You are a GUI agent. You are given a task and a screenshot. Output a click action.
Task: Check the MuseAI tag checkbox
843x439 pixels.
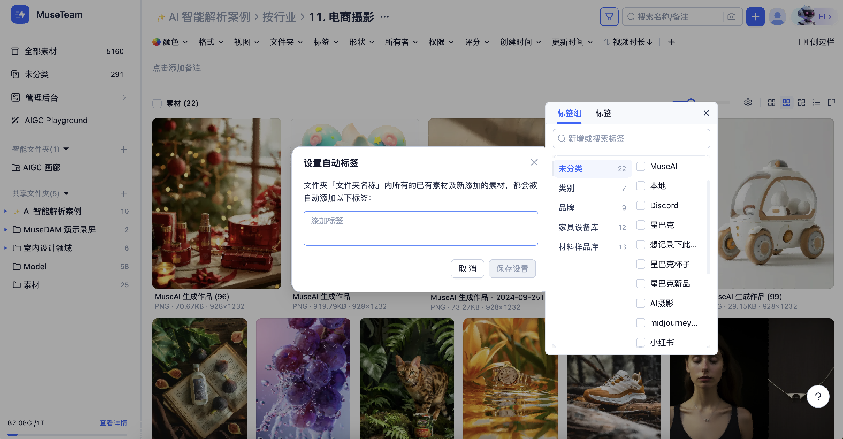(640, 166)
